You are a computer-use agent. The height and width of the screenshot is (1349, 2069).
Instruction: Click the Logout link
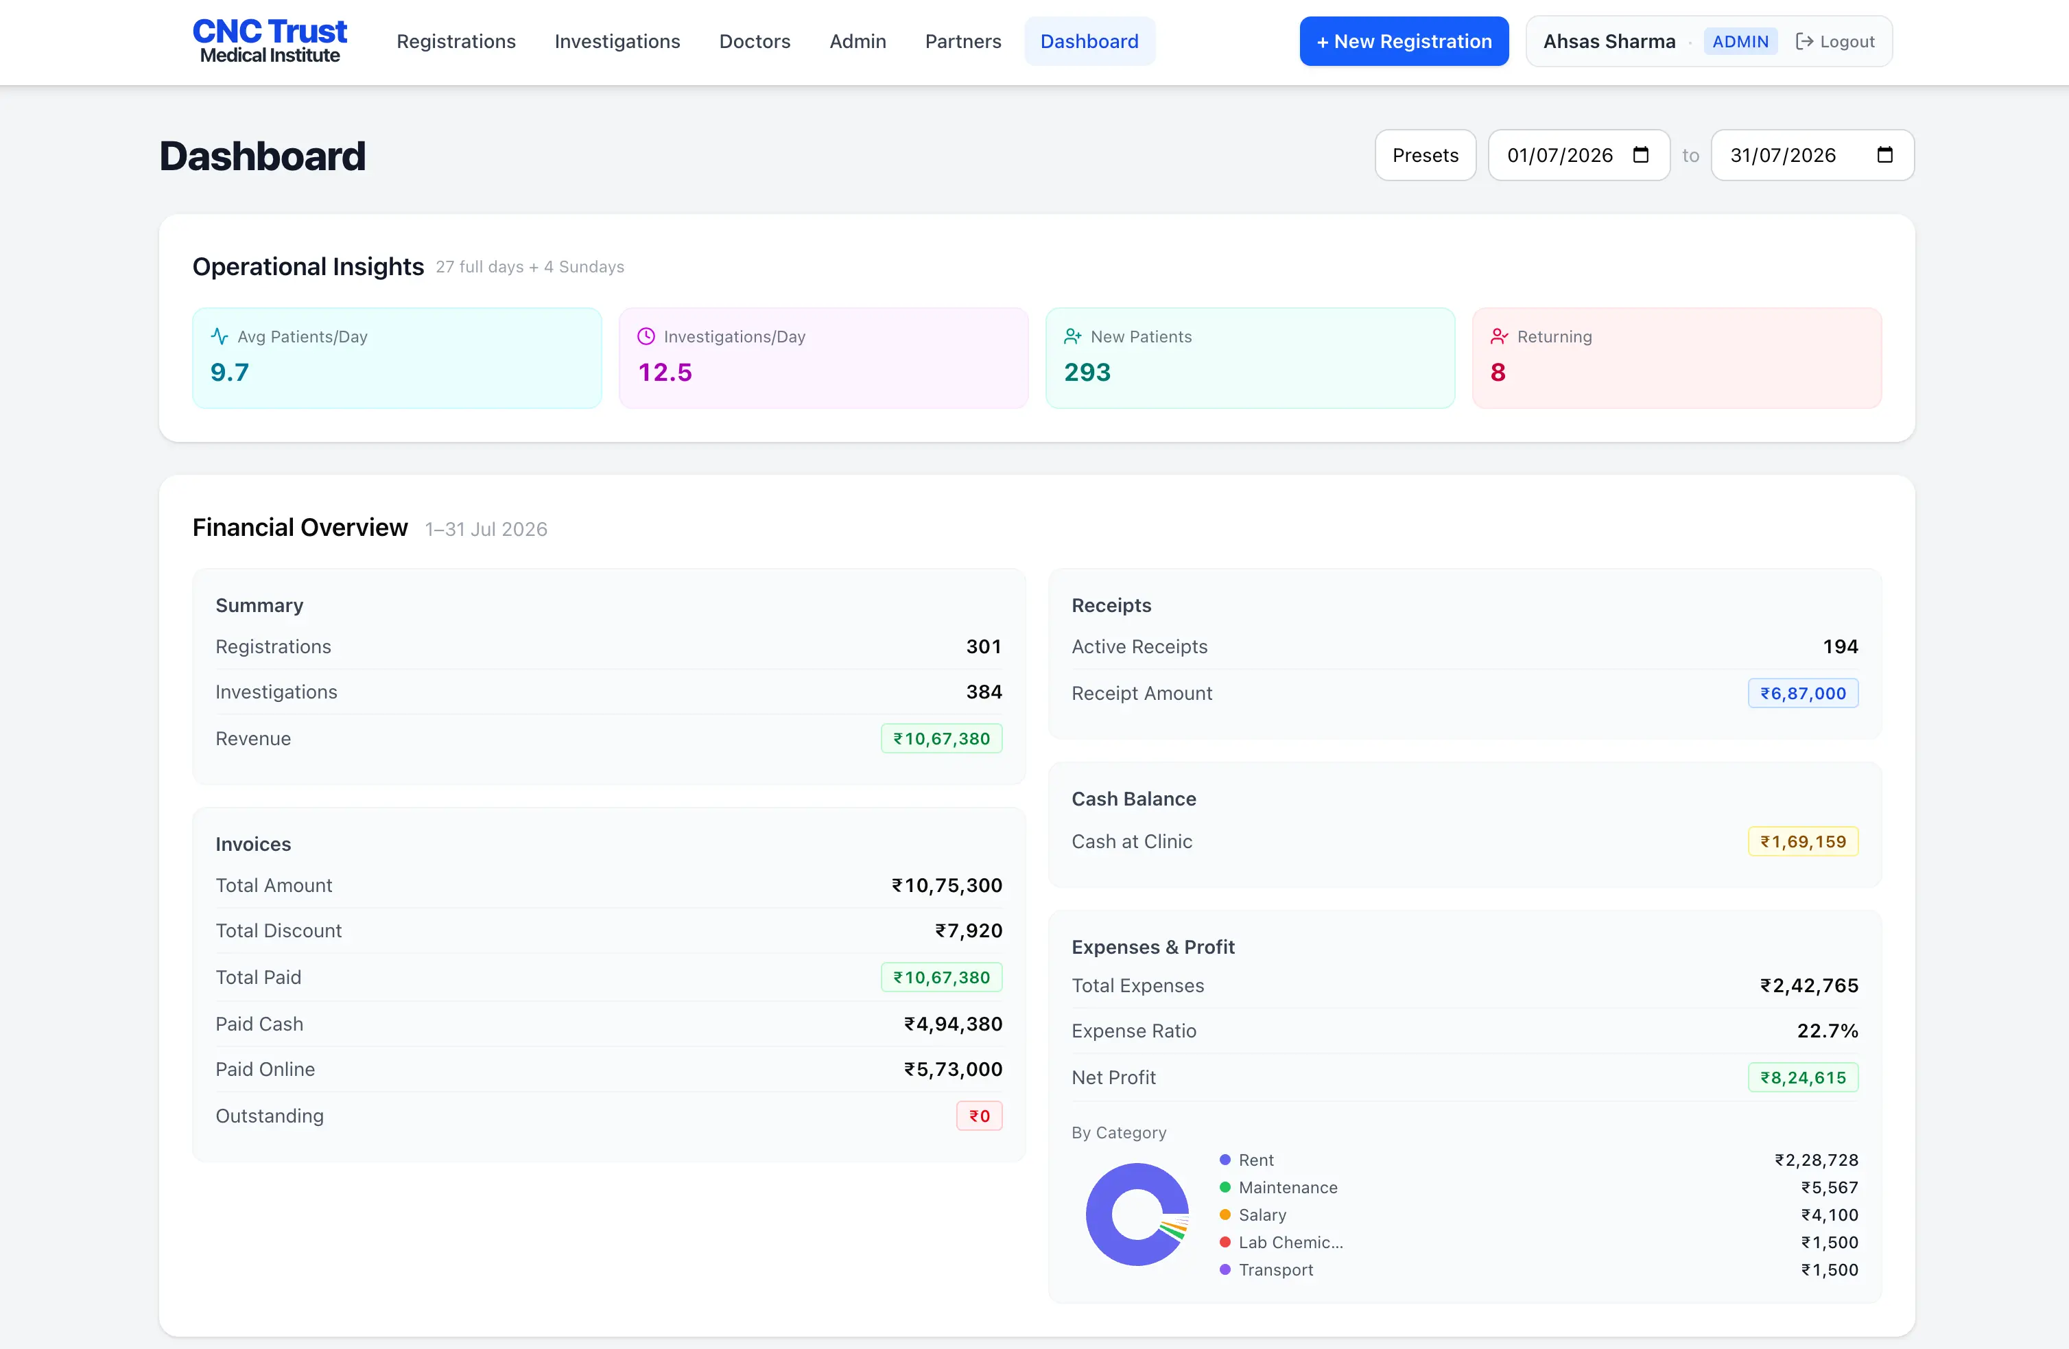click(x=1834, y=41)
